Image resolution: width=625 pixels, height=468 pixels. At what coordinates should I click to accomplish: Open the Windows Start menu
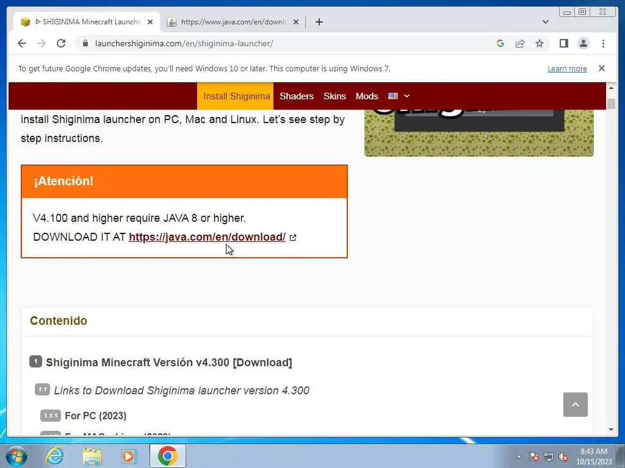coord(16,456)
